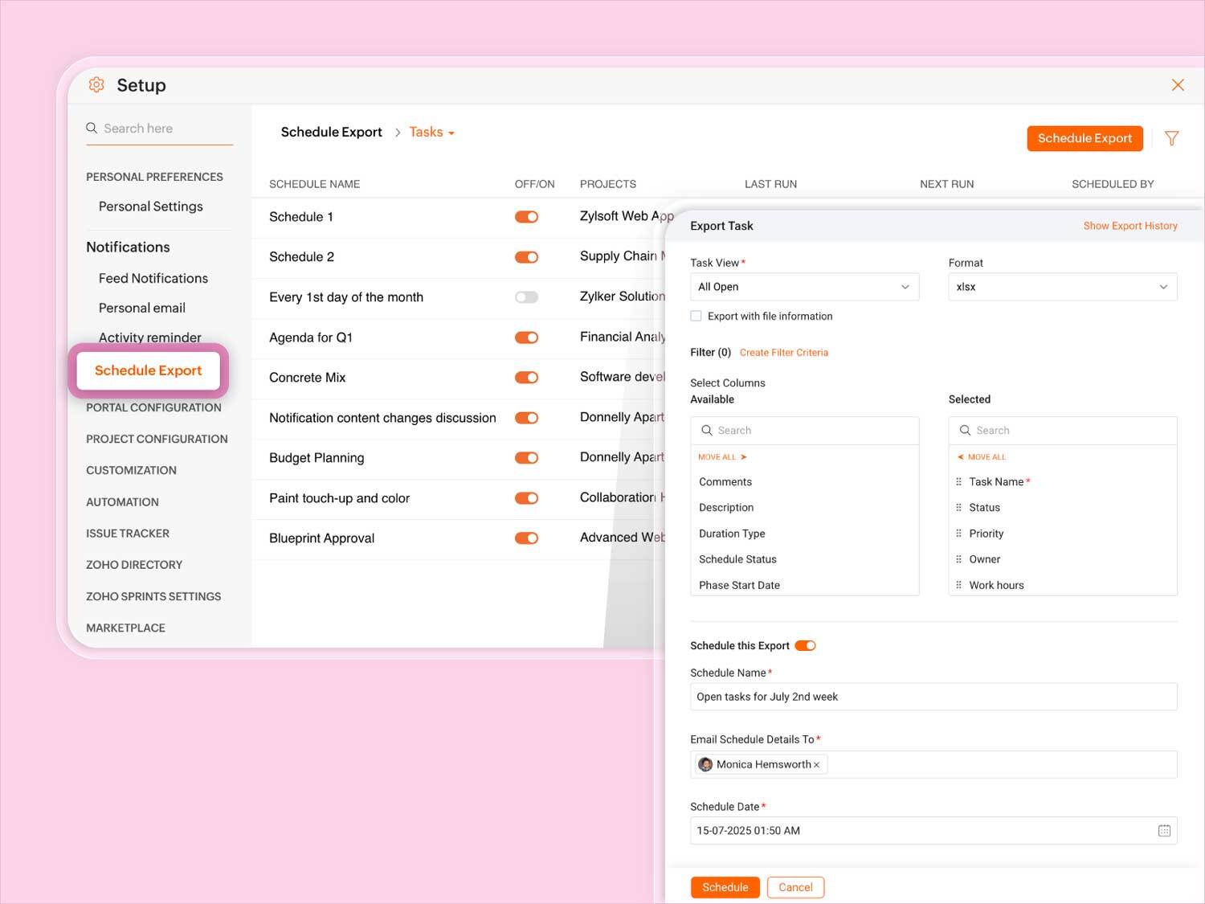Expand ZOHO DIRECTORY section

134,565
